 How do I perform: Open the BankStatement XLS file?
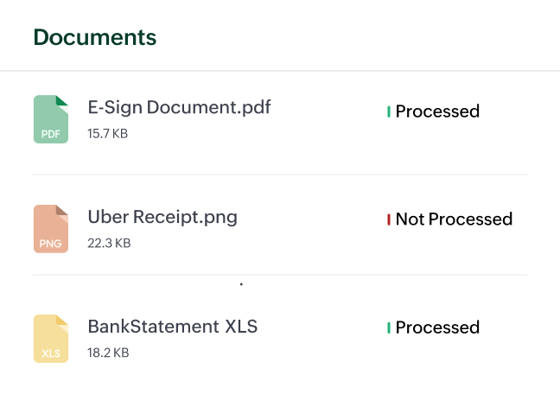pyautogui.click(x=173, y=327)
